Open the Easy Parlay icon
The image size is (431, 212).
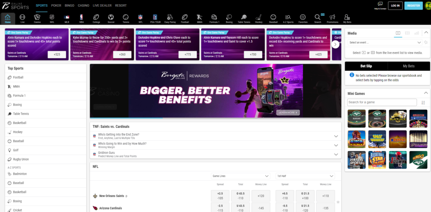coord(170,19)
